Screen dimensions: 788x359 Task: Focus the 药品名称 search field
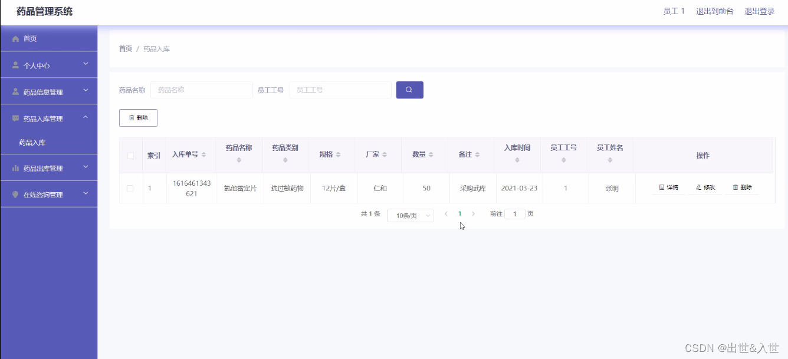point(202,90)
